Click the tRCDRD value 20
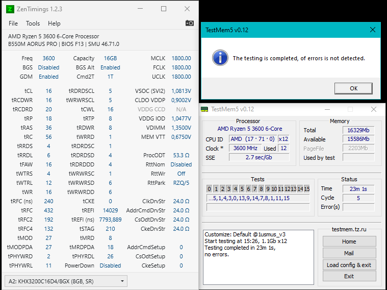The height and width of the screenshot is (290, 387). 48,109
